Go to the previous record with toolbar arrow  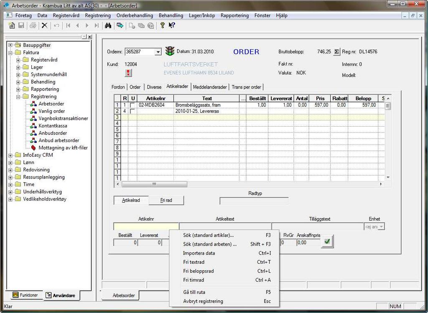(x=77, y=25)
